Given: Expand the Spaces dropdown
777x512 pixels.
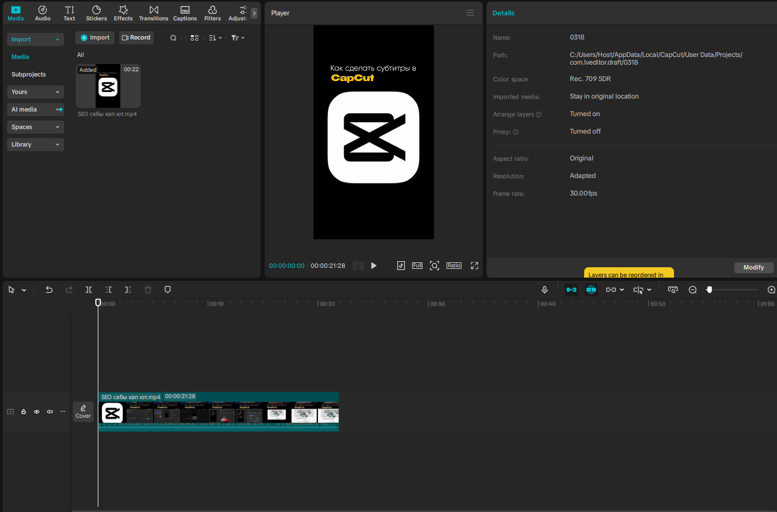Looking at the screenshot, I should (36, 127).
